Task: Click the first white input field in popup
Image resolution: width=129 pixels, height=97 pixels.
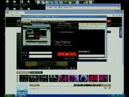Action: pyautogui.click(x=40, y=53)
